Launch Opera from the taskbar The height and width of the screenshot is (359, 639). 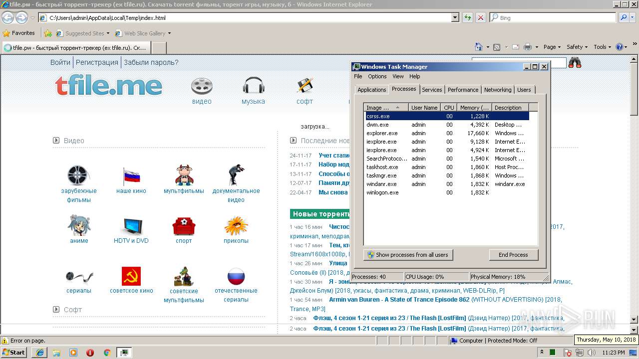(x=90, y=353)
